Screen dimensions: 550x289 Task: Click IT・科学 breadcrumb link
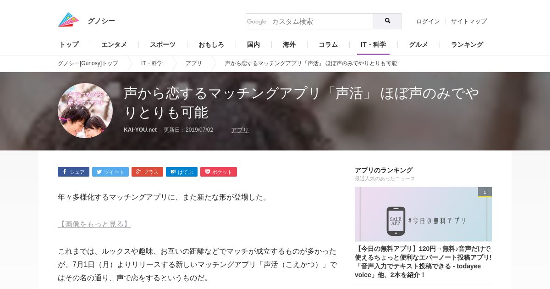pos(152,63)
